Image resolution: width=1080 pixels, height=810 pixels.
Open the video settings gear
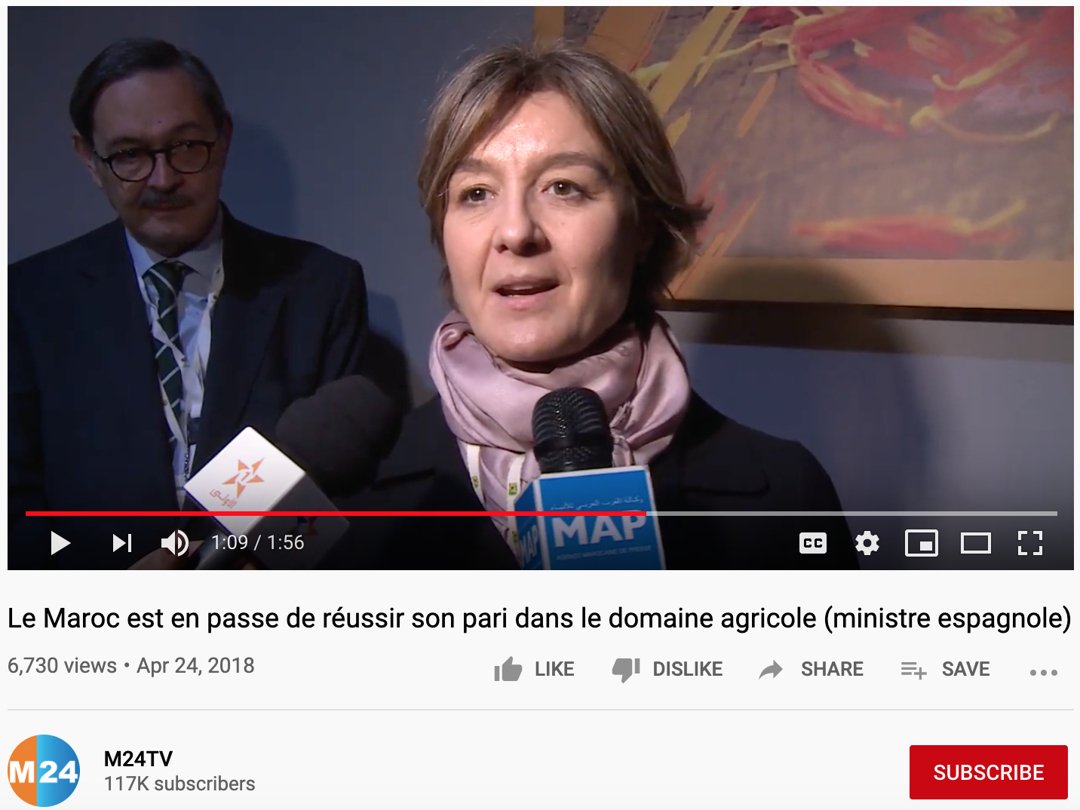click(x=867, y=543)
